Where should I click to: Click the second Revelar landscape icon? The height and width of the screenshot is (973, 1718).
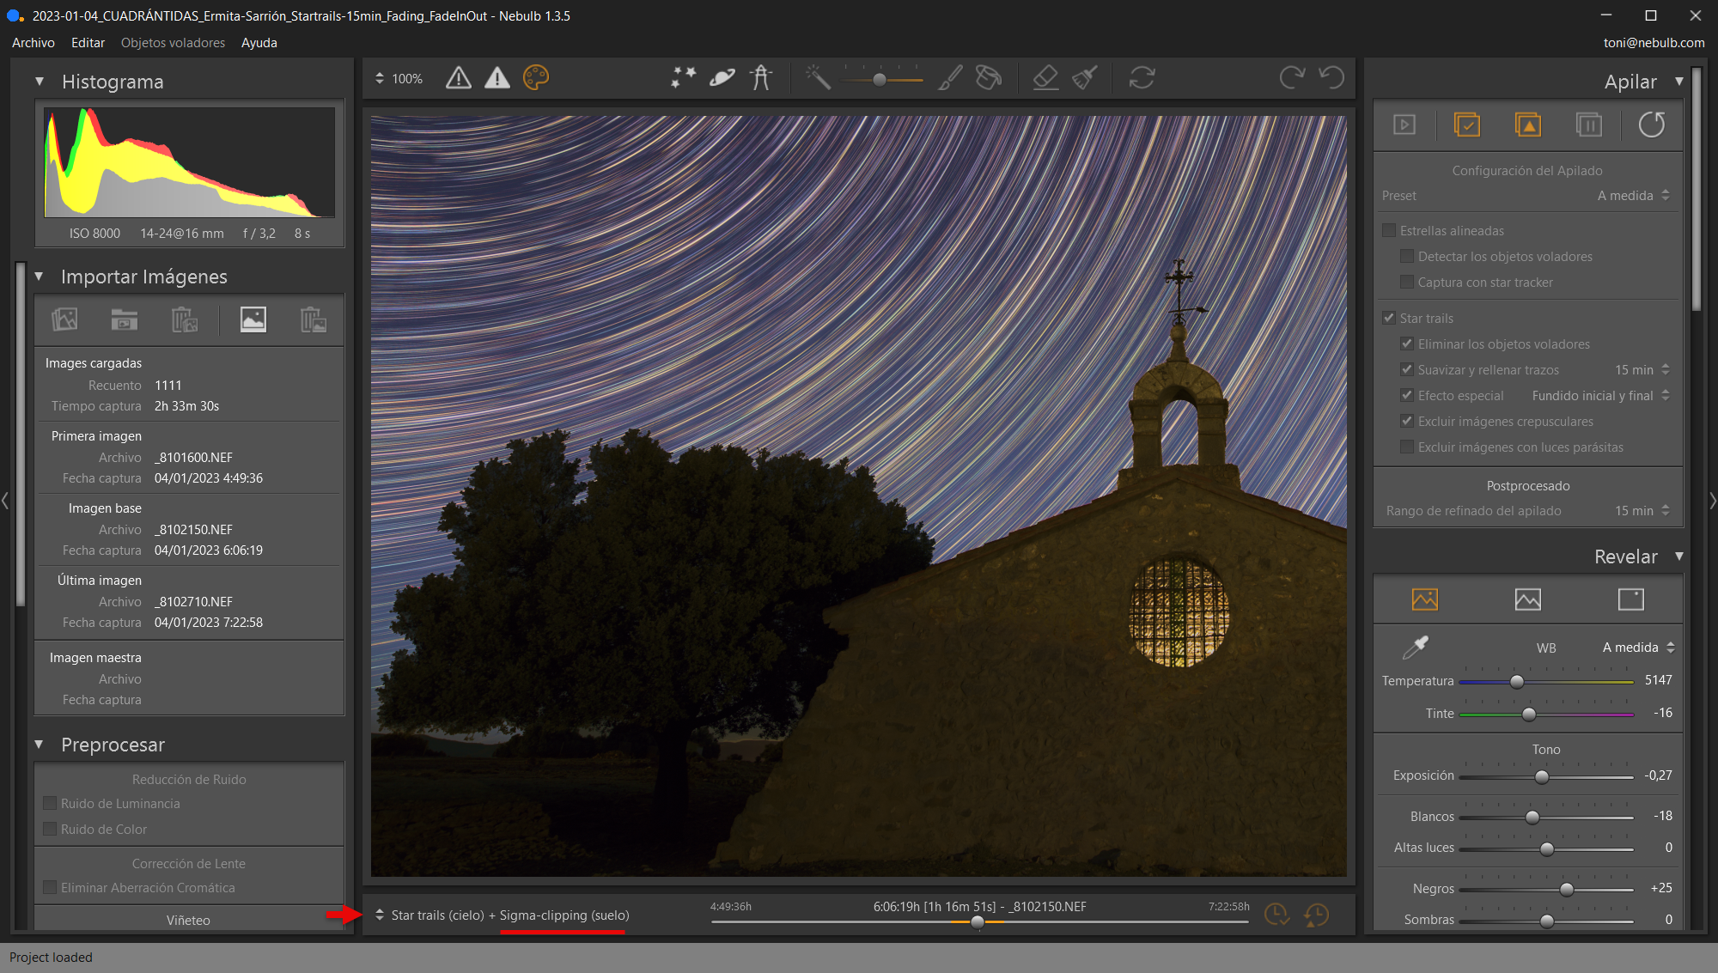point(1528,599)
